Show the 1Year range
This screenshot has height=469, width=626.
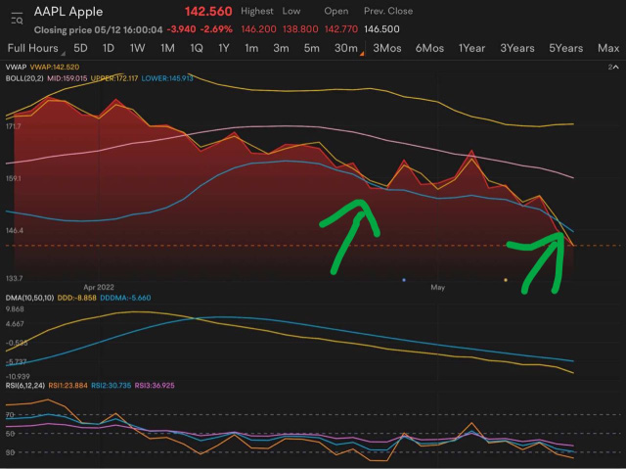click(x=471, y=48)
